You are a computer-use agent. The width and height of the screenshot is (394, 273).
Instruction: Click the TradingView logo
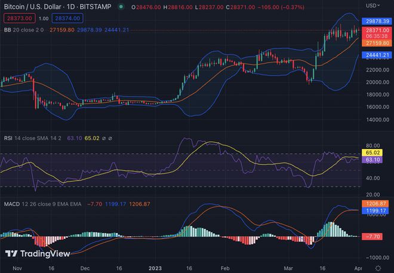pyautogui.click(x=38, y=254)
